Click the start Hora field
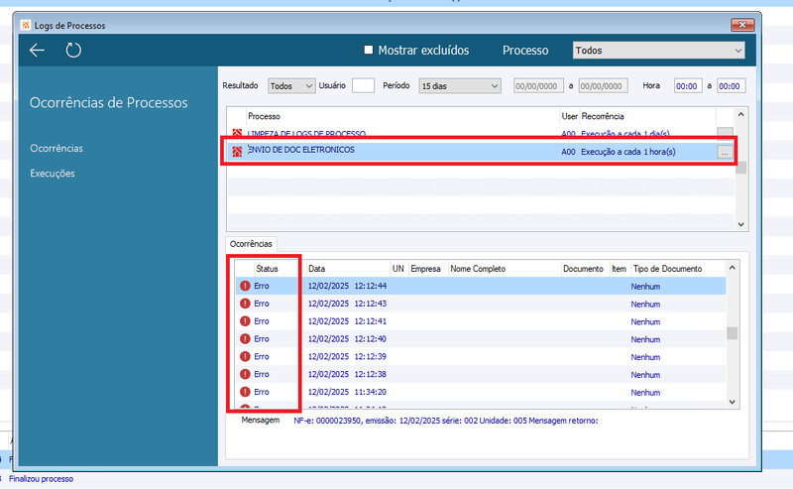The height and width of the screenshot is (489, 793). pyautogui.click(x=688, y=86)
